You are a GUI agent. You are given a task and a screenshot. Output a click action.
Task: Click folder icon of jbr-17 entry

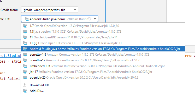pos(25,72)
